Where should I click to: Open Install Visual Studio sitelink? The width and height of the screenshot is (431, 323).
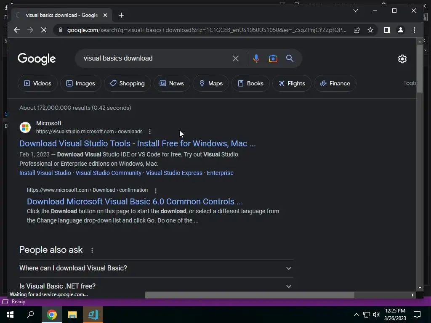pos(45,173)
